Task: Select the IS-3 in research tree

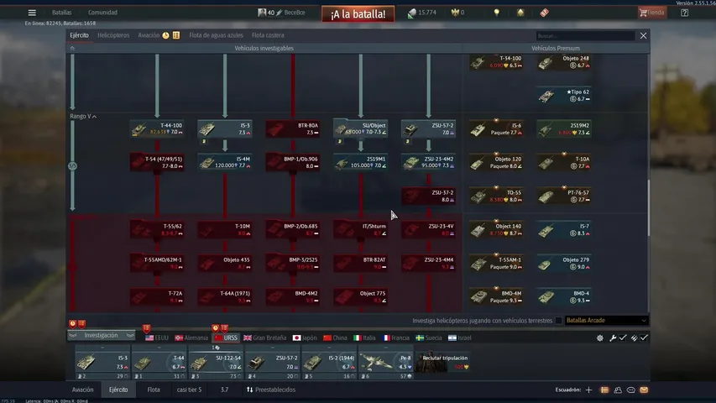Action: [225, 128]
